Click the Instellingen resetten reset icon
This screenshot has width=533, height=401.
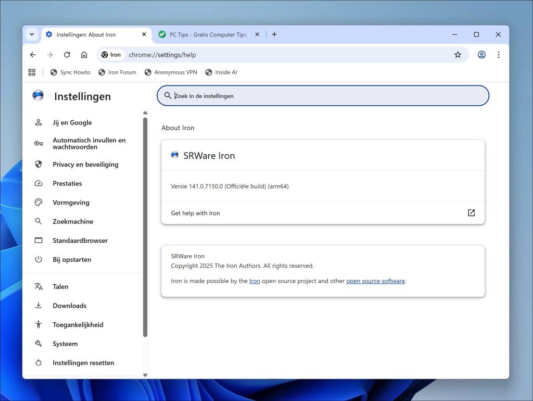(38, 362)
